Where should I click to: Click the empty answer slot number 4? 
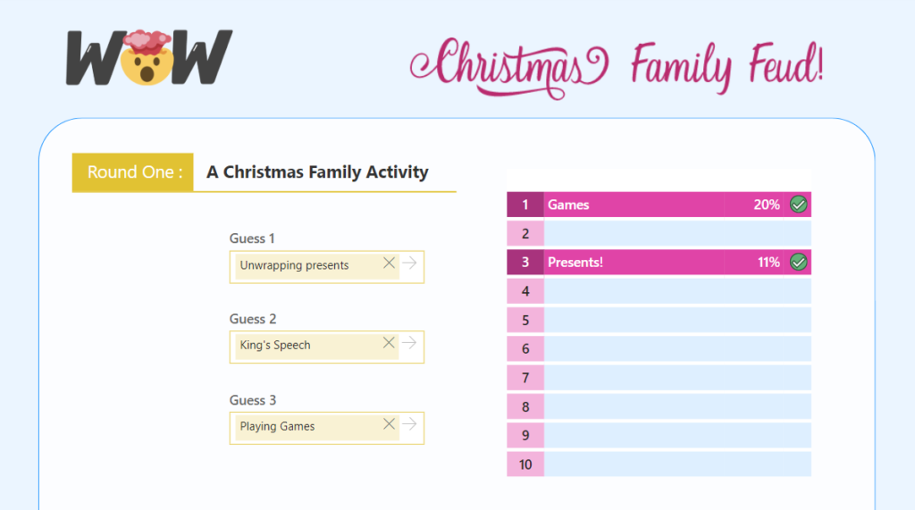click(676, 291)
